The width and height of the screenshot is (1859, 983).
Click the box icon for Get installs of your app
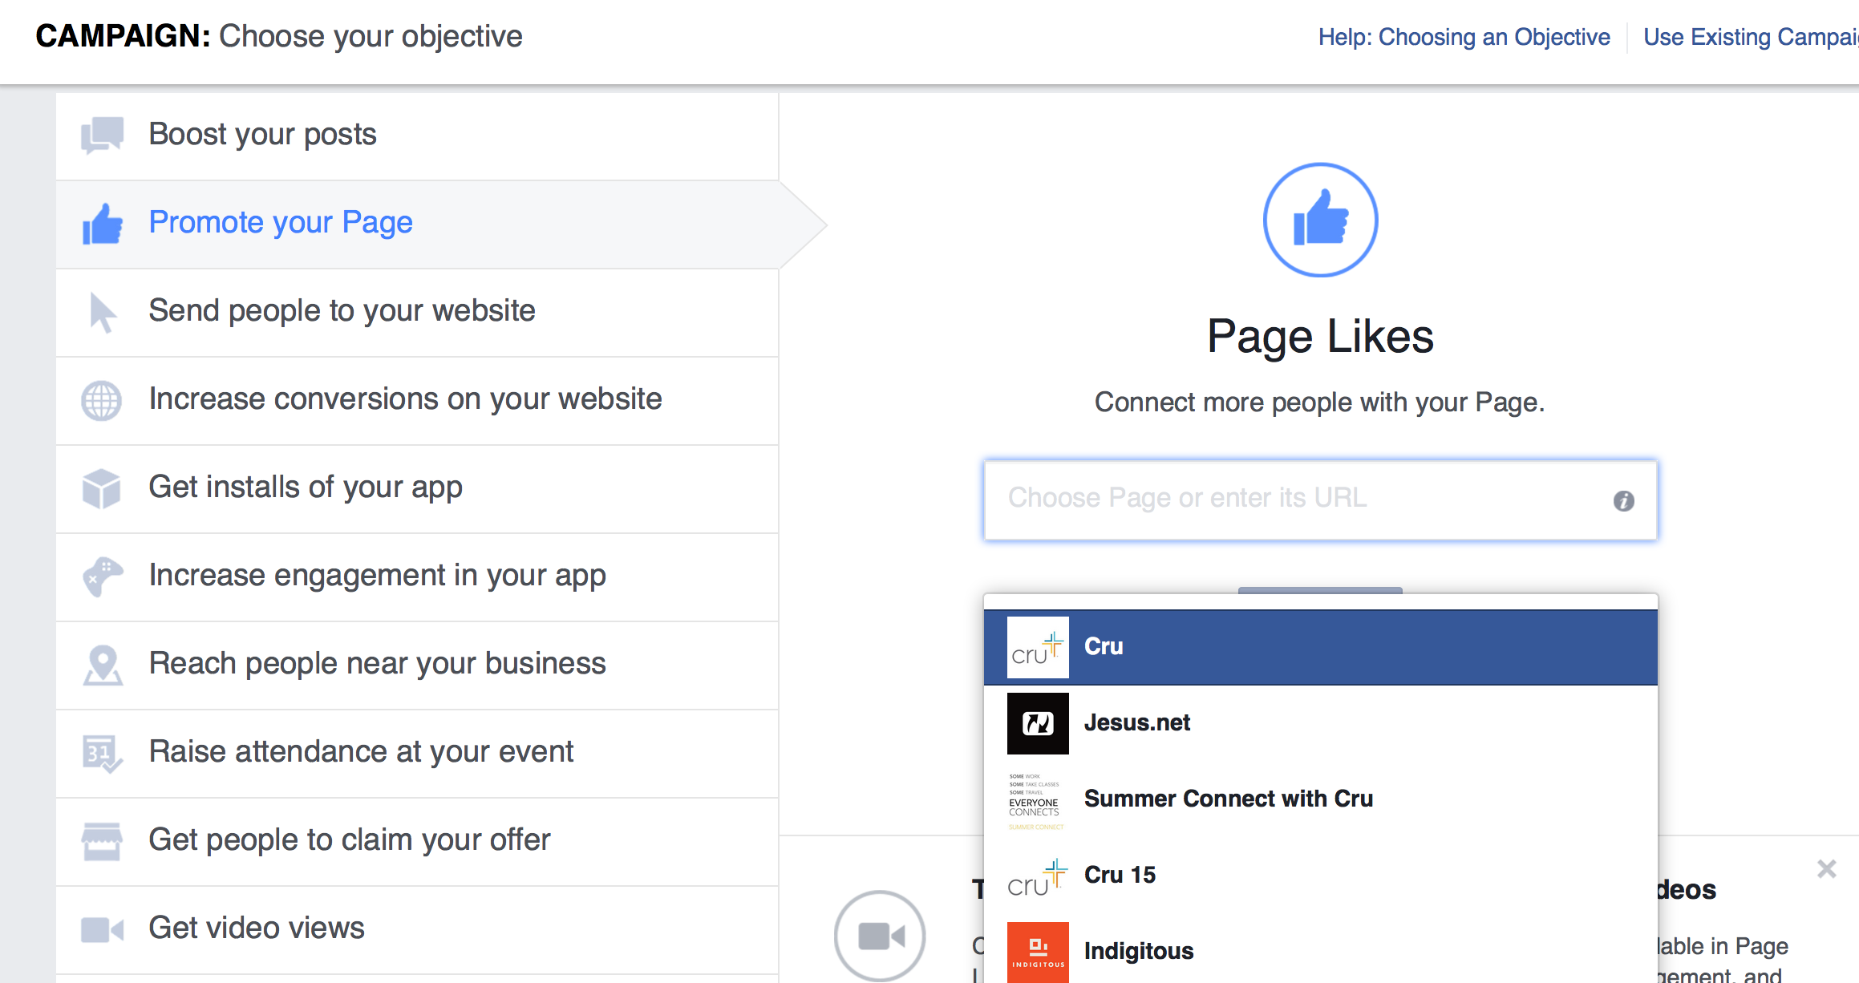pyautogui.click(x=101, y=488)
